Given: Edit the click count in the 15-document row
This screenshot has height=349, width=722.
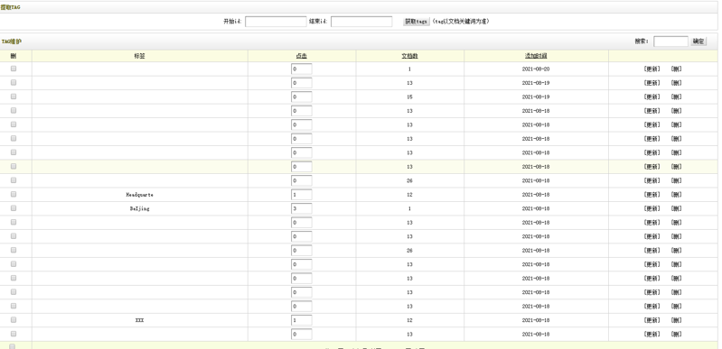Looking at the screenshot, I should pos(302,97).
